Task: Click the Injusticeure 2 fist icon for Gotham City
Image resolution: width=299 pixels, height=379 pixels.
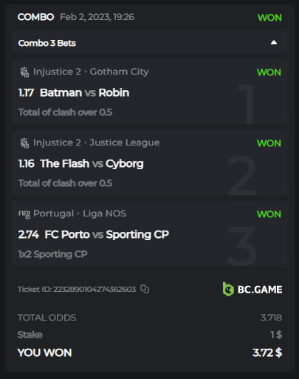Action: pyautogui.click(x=24, y=72)
